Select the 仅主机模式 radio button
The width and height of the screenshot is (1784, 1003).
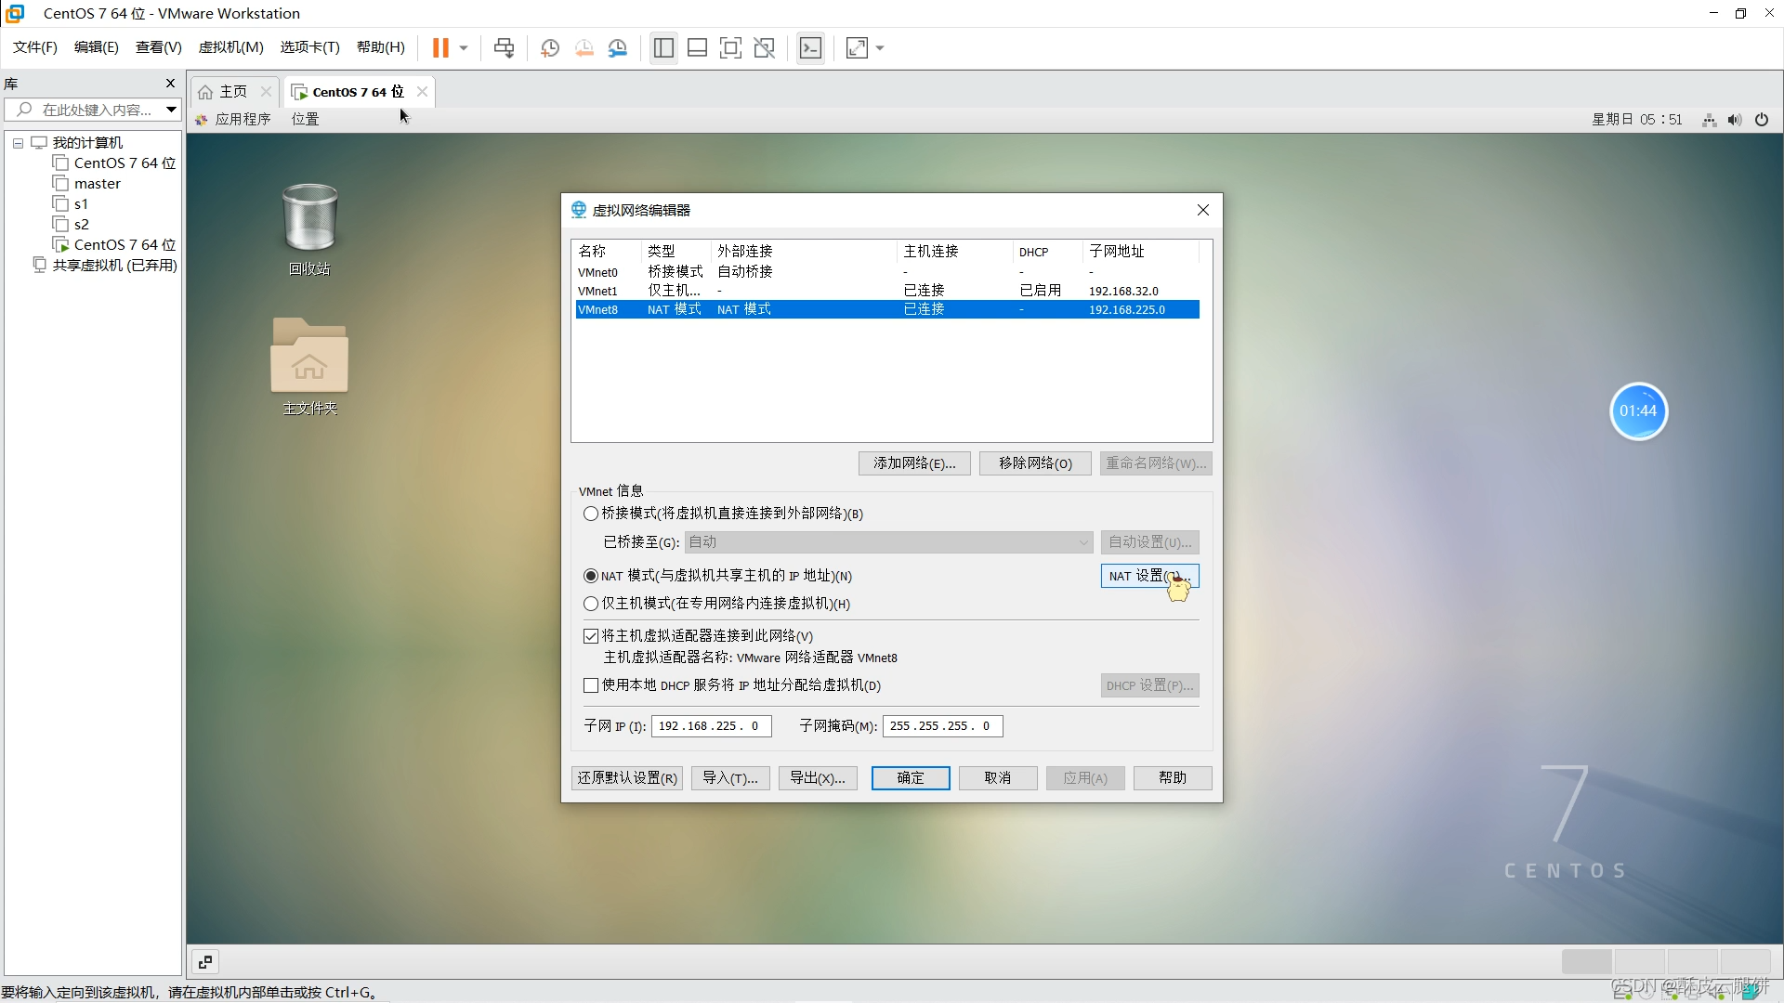591,604
